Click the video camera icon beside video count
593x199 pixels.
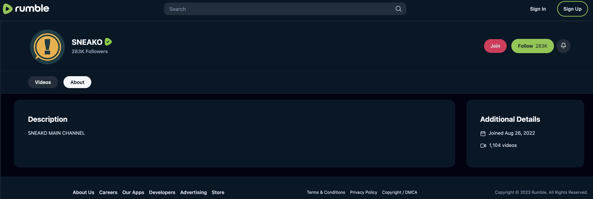coord(483,146)
